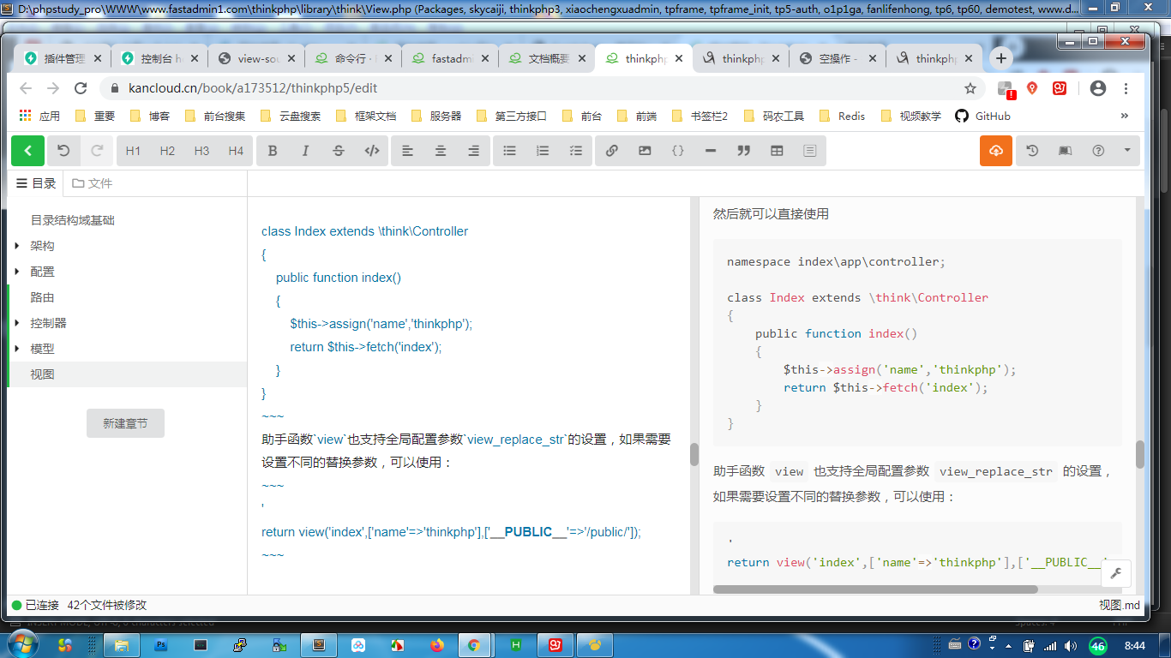Insert table from toolbar
This screenshot has width=1171, height=658.
777,151
